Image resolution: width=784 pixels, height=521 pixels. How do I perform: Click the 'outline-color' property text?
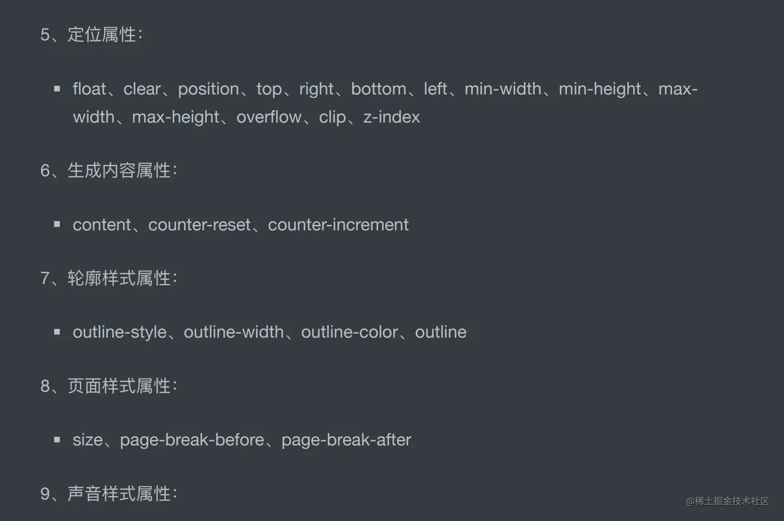click(x=349, y=332)
